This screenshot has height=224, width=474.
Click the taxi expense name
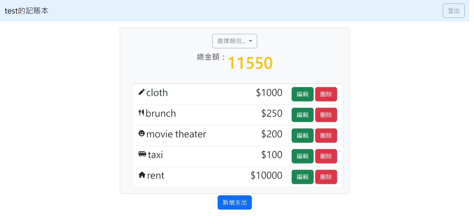tap(155, 155)
